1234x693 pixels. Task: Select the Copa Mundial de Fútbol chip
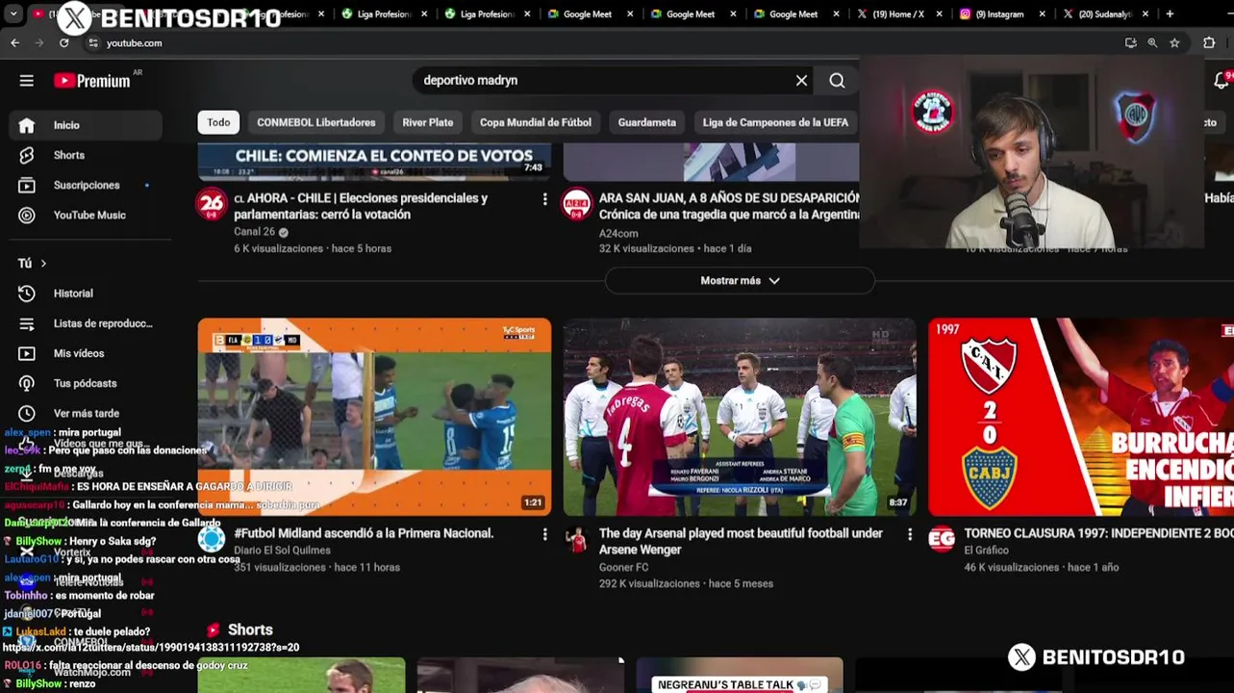pyautogui.click(x=536, y=122)
